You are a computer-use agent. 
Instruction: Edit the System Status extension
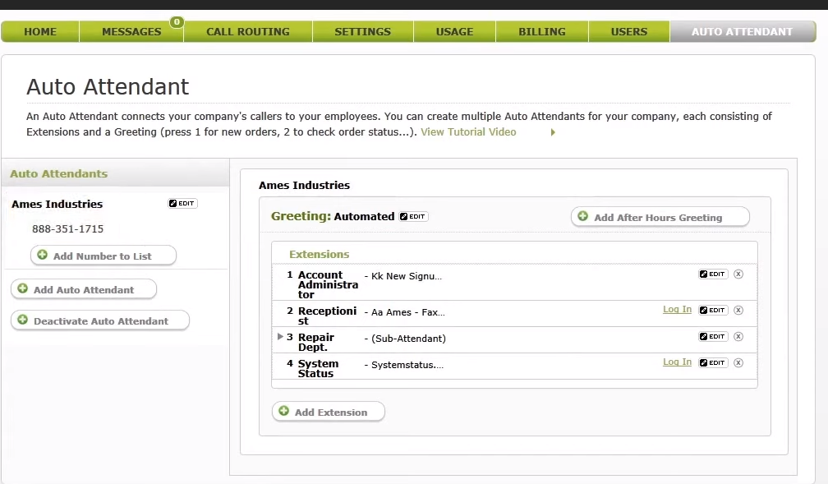(713, 362)
